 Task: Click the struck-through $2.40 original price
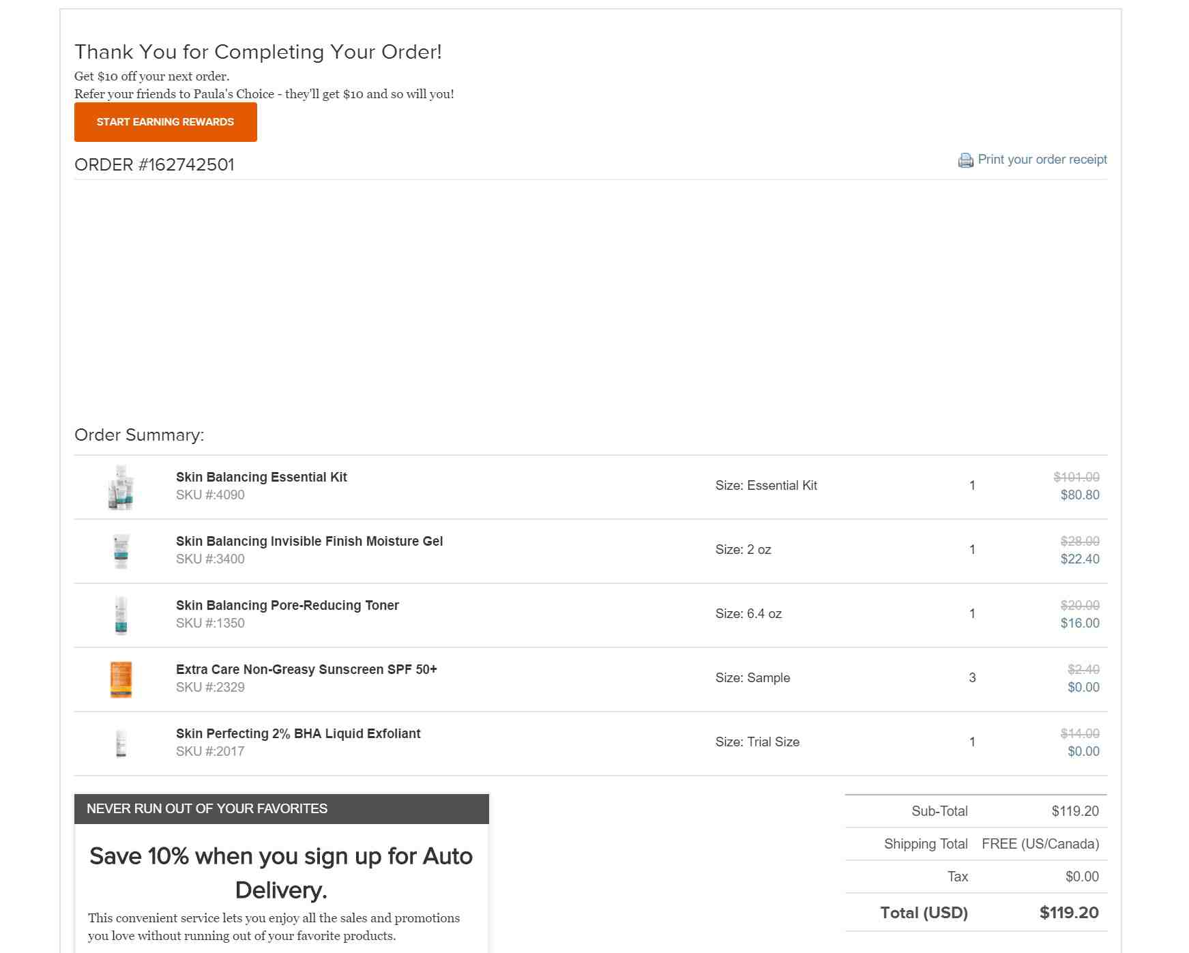[1083, 669]
